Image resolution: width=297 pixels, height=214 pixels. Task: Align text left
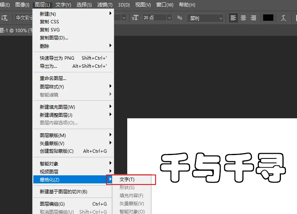tap(233, 18)
